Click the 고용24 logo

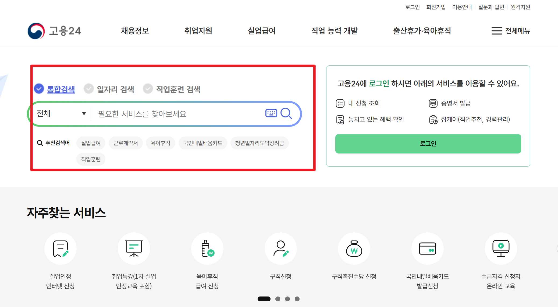54,31
